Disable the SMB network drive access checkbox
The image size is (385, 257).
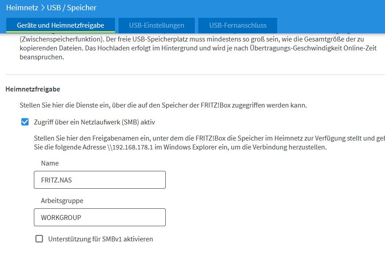pos(25,122)
